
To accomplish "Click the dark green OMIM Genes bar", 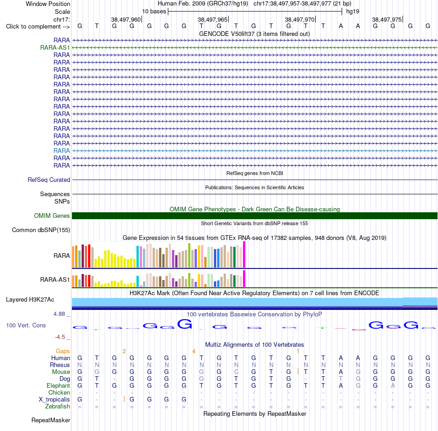I will [x=255, y=215].
